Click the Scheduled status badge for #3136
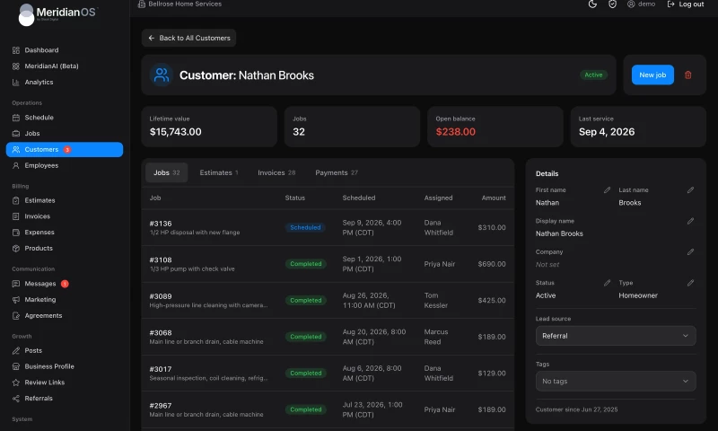This screenshot has width=718, height=431. pyautogui.click(x=305, y=228)
